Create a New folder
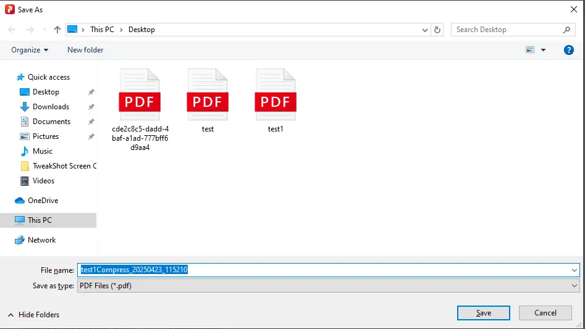Screen dimensions: 585x329 pos(85,50)
